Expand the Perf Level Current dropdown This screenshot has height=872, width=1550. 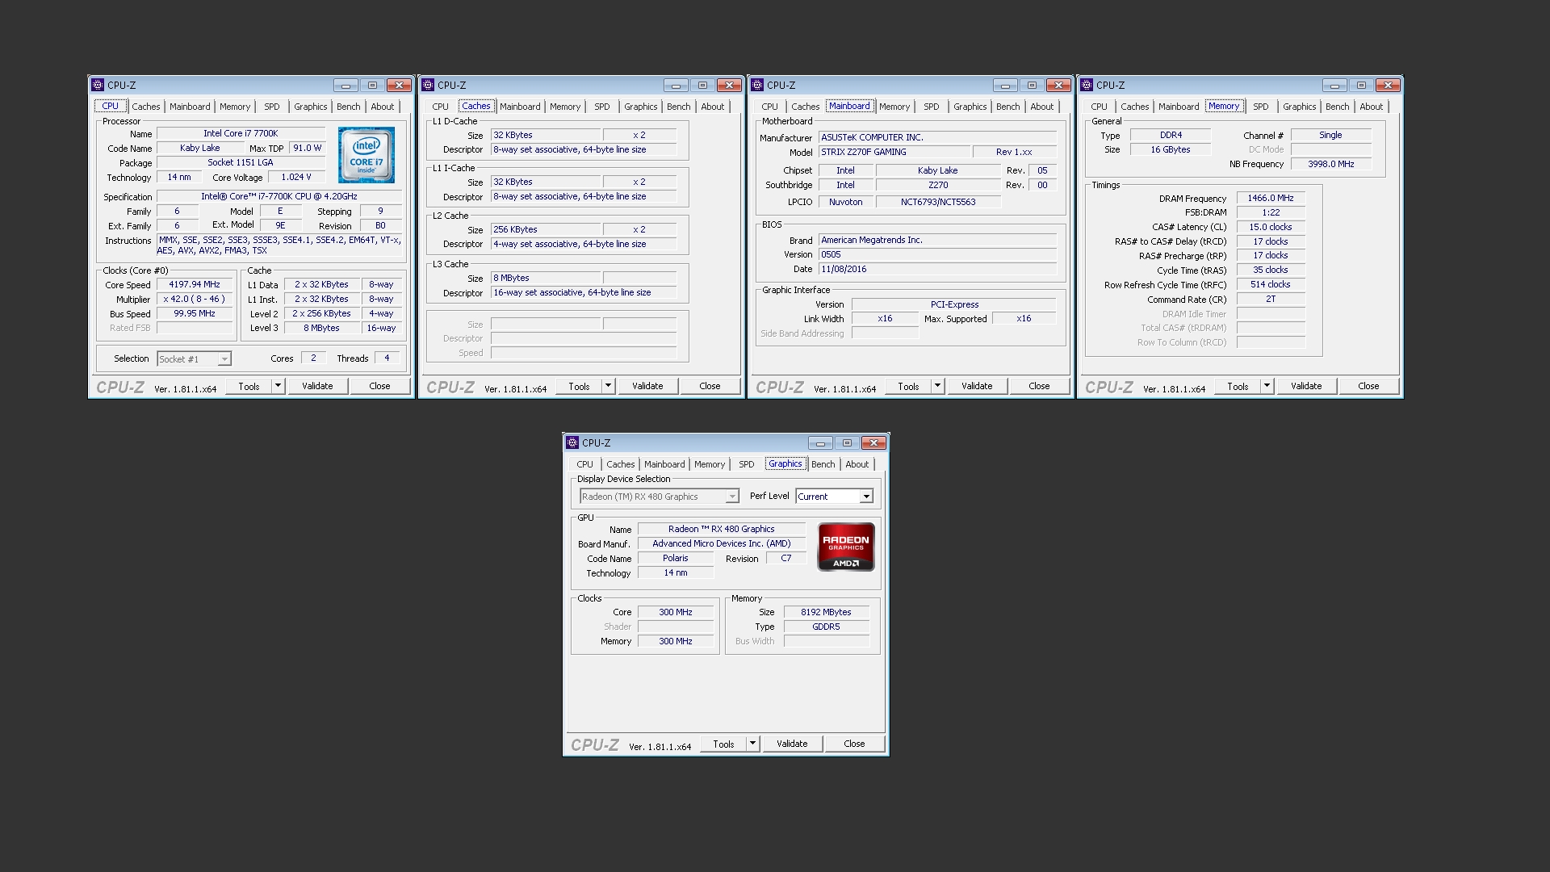pos(865,497)
